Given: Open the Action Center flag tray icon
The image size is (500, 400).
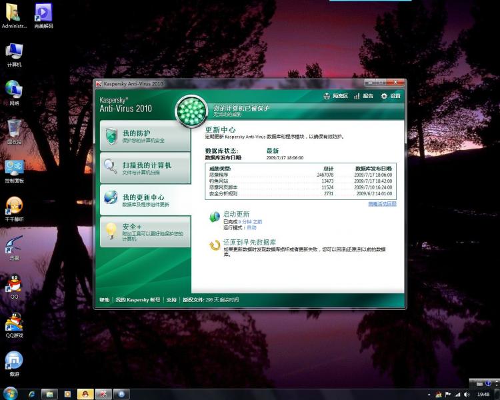Looking at the screenshot, I should 448,395.
